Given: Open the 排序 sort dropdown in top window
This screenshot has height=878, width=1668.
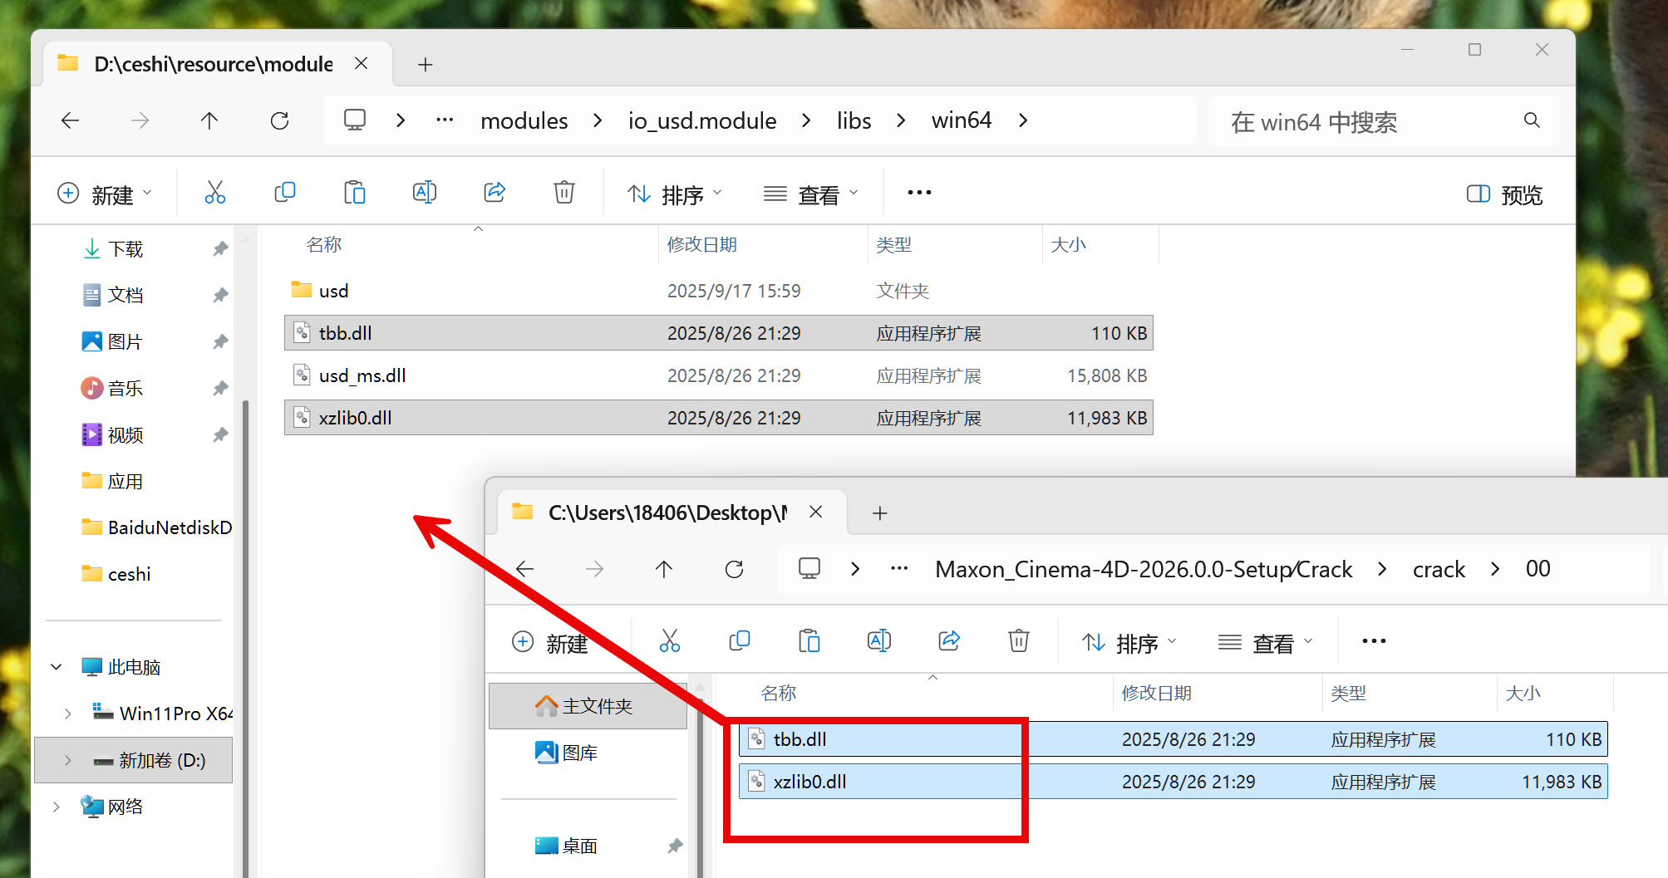Looking at the screenshot, I should tap(674, 194).
